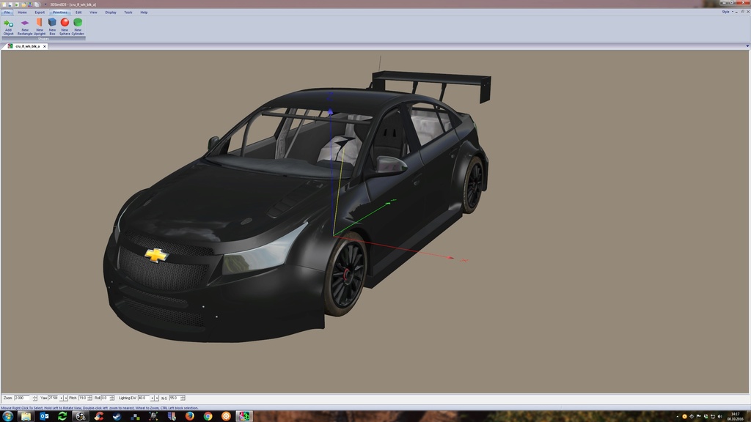
Task: Switch to the Export ribbon tab
Action: [40, 12]
